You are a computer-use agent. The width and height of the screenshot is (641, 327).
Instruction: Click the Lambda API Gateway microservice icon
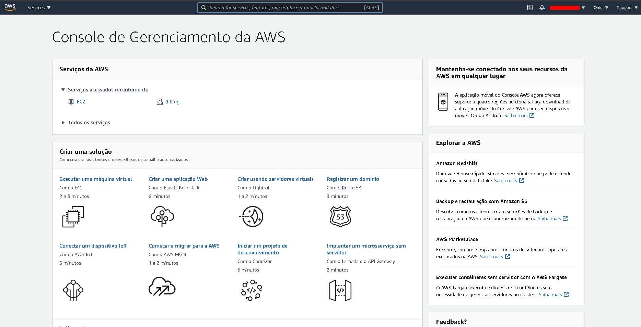[x=340, y=290]
